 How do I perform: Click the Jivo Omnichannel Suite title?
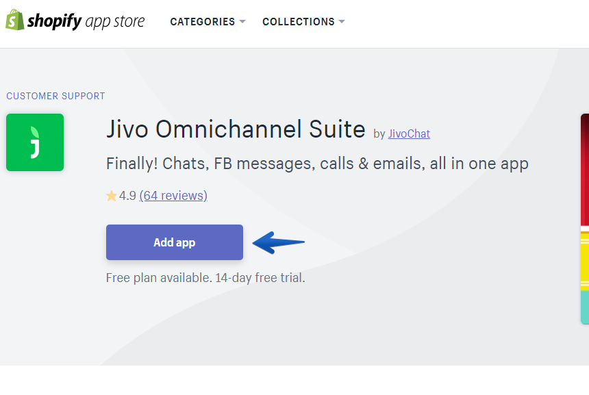[236, 129]
